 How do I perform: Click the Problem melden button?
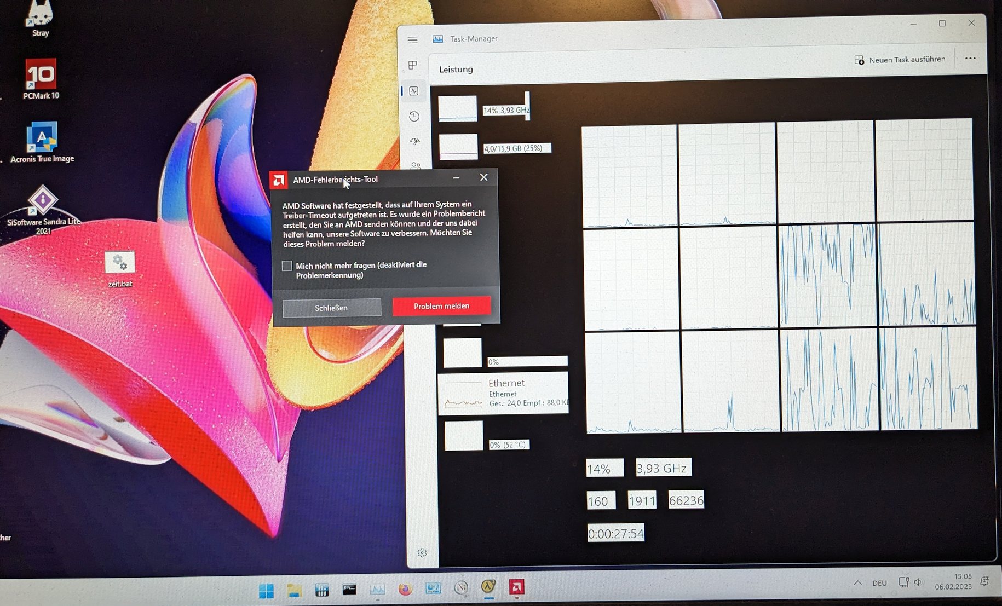pyautogui.click(x=441, y=306)
